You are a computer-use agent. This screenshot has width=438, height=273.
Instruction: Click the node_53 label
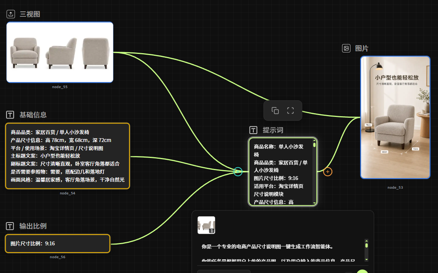pos(395,188)
